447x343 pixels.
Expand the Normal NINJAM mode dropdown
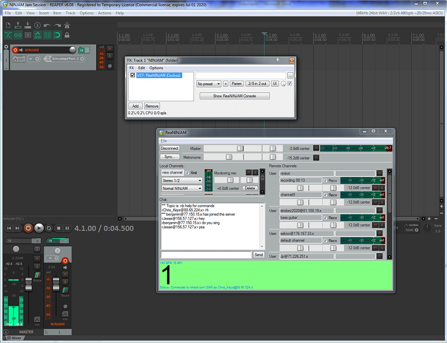tap(182, 188)
